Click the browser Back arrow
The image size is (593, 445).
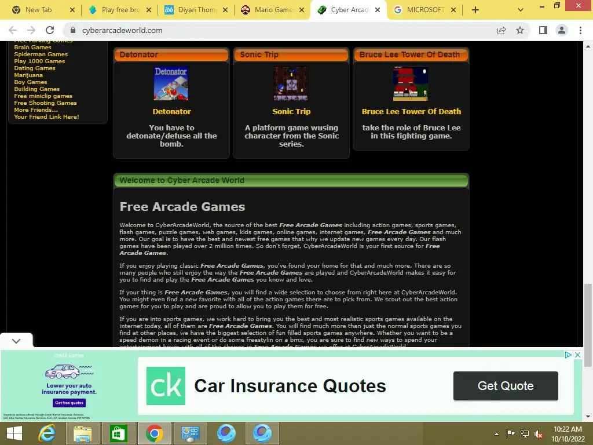pyautogui.click(x=13, y=30)
